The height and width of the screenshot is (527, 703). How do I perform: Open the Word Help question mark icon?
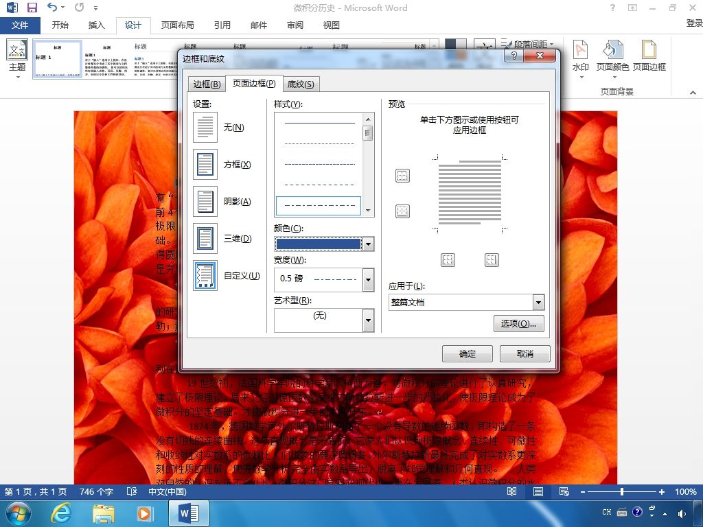(x=612, y=8)
